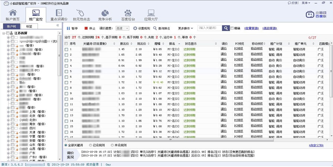Click the +批量查询+ link

point(252,28)
